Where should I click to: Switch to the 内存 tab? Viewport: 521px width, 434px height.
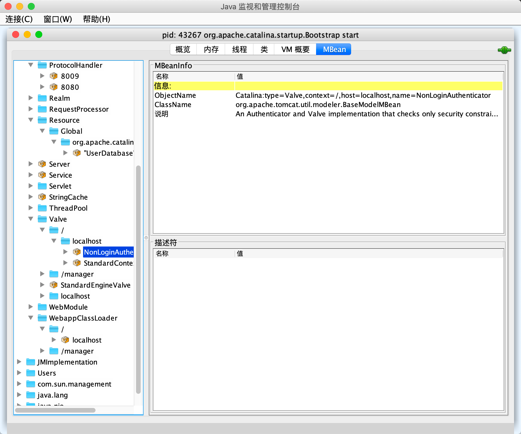(x=211, y=49)
